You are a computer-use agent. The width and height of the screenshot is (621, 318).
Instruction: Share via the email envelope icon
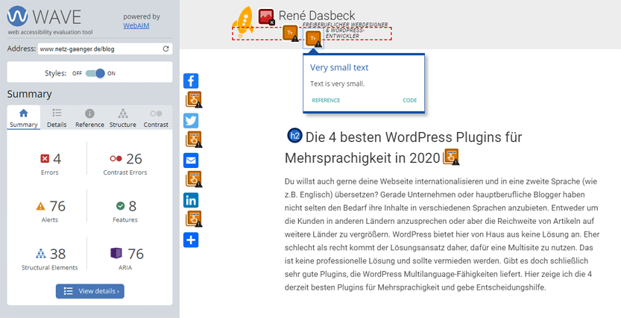pos(191,160)
